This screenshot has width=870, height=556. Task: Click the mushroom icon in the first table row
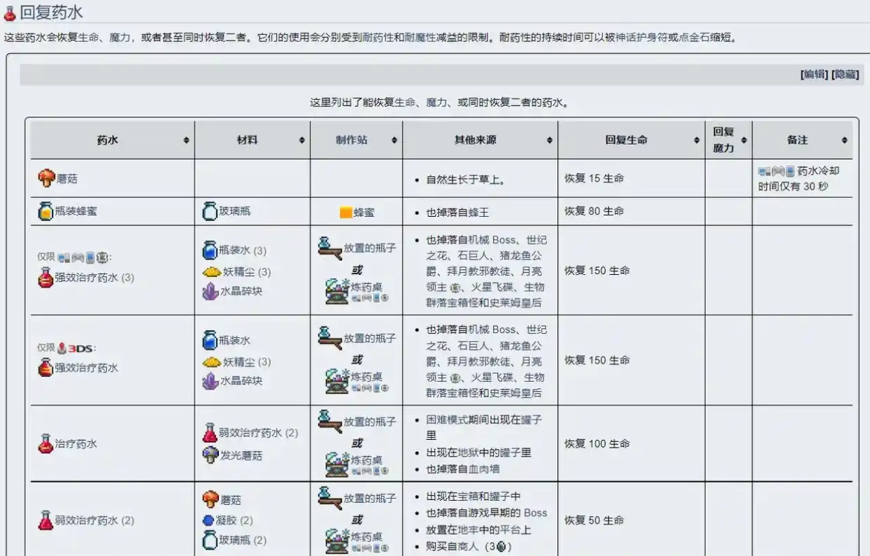tap(46, 178)
